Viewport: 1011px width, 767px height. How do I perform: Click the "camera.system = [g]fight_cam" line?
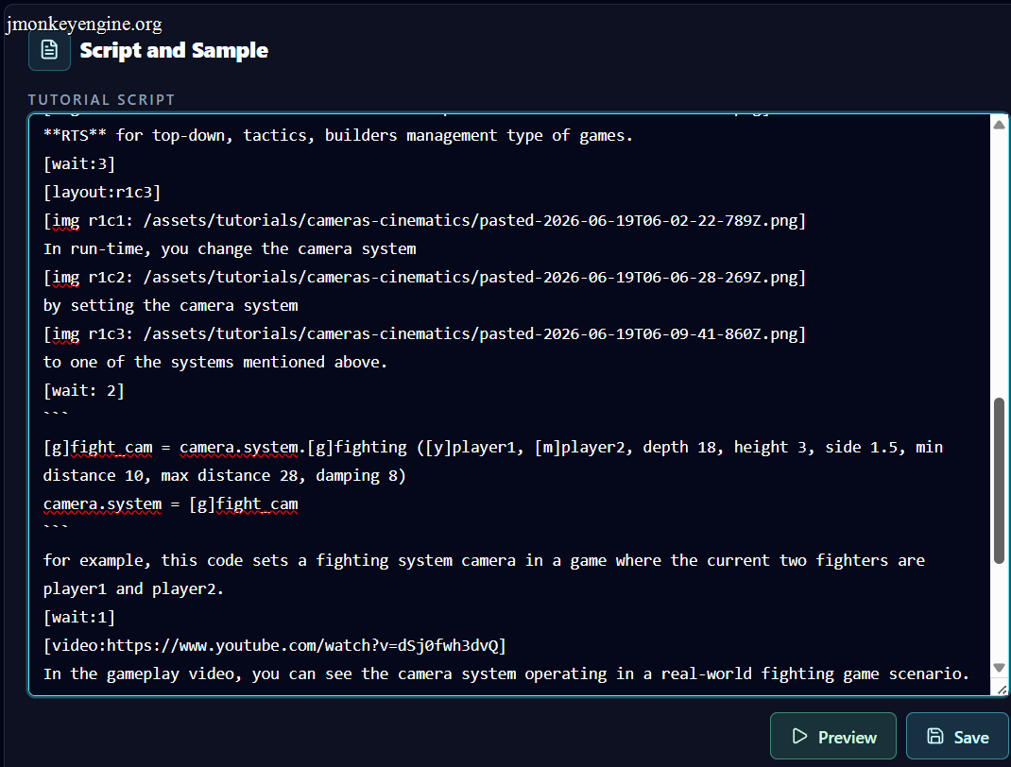[171, 504]
